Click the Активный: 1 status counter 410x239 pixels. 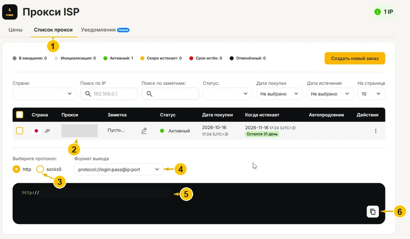[x=118, y=58]
